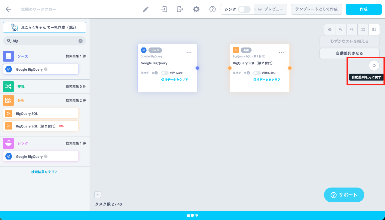
Task: Toggle 保持データ switch on Google BigQuery node
Action: pos(165,73)
